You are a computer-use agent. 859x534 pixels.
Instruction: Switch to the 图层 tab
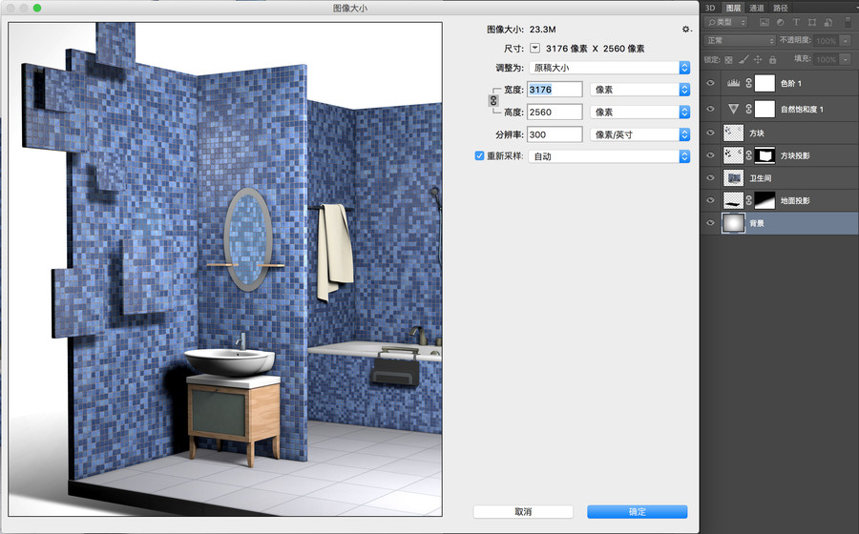(733, 8)
